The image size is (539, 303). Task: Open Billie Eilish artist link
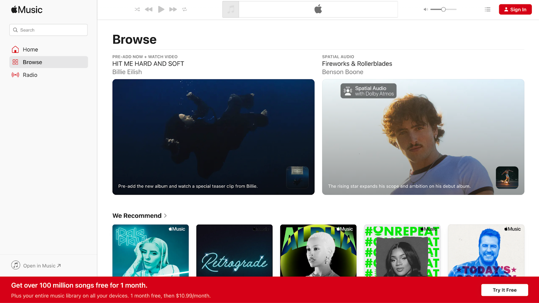point(127,72)
